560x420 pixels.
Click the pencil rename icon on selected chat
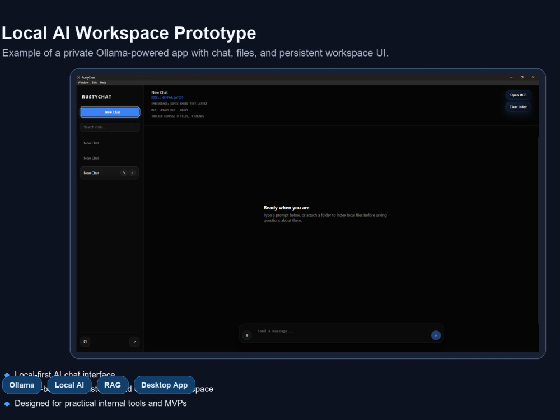tap(124, 173)
